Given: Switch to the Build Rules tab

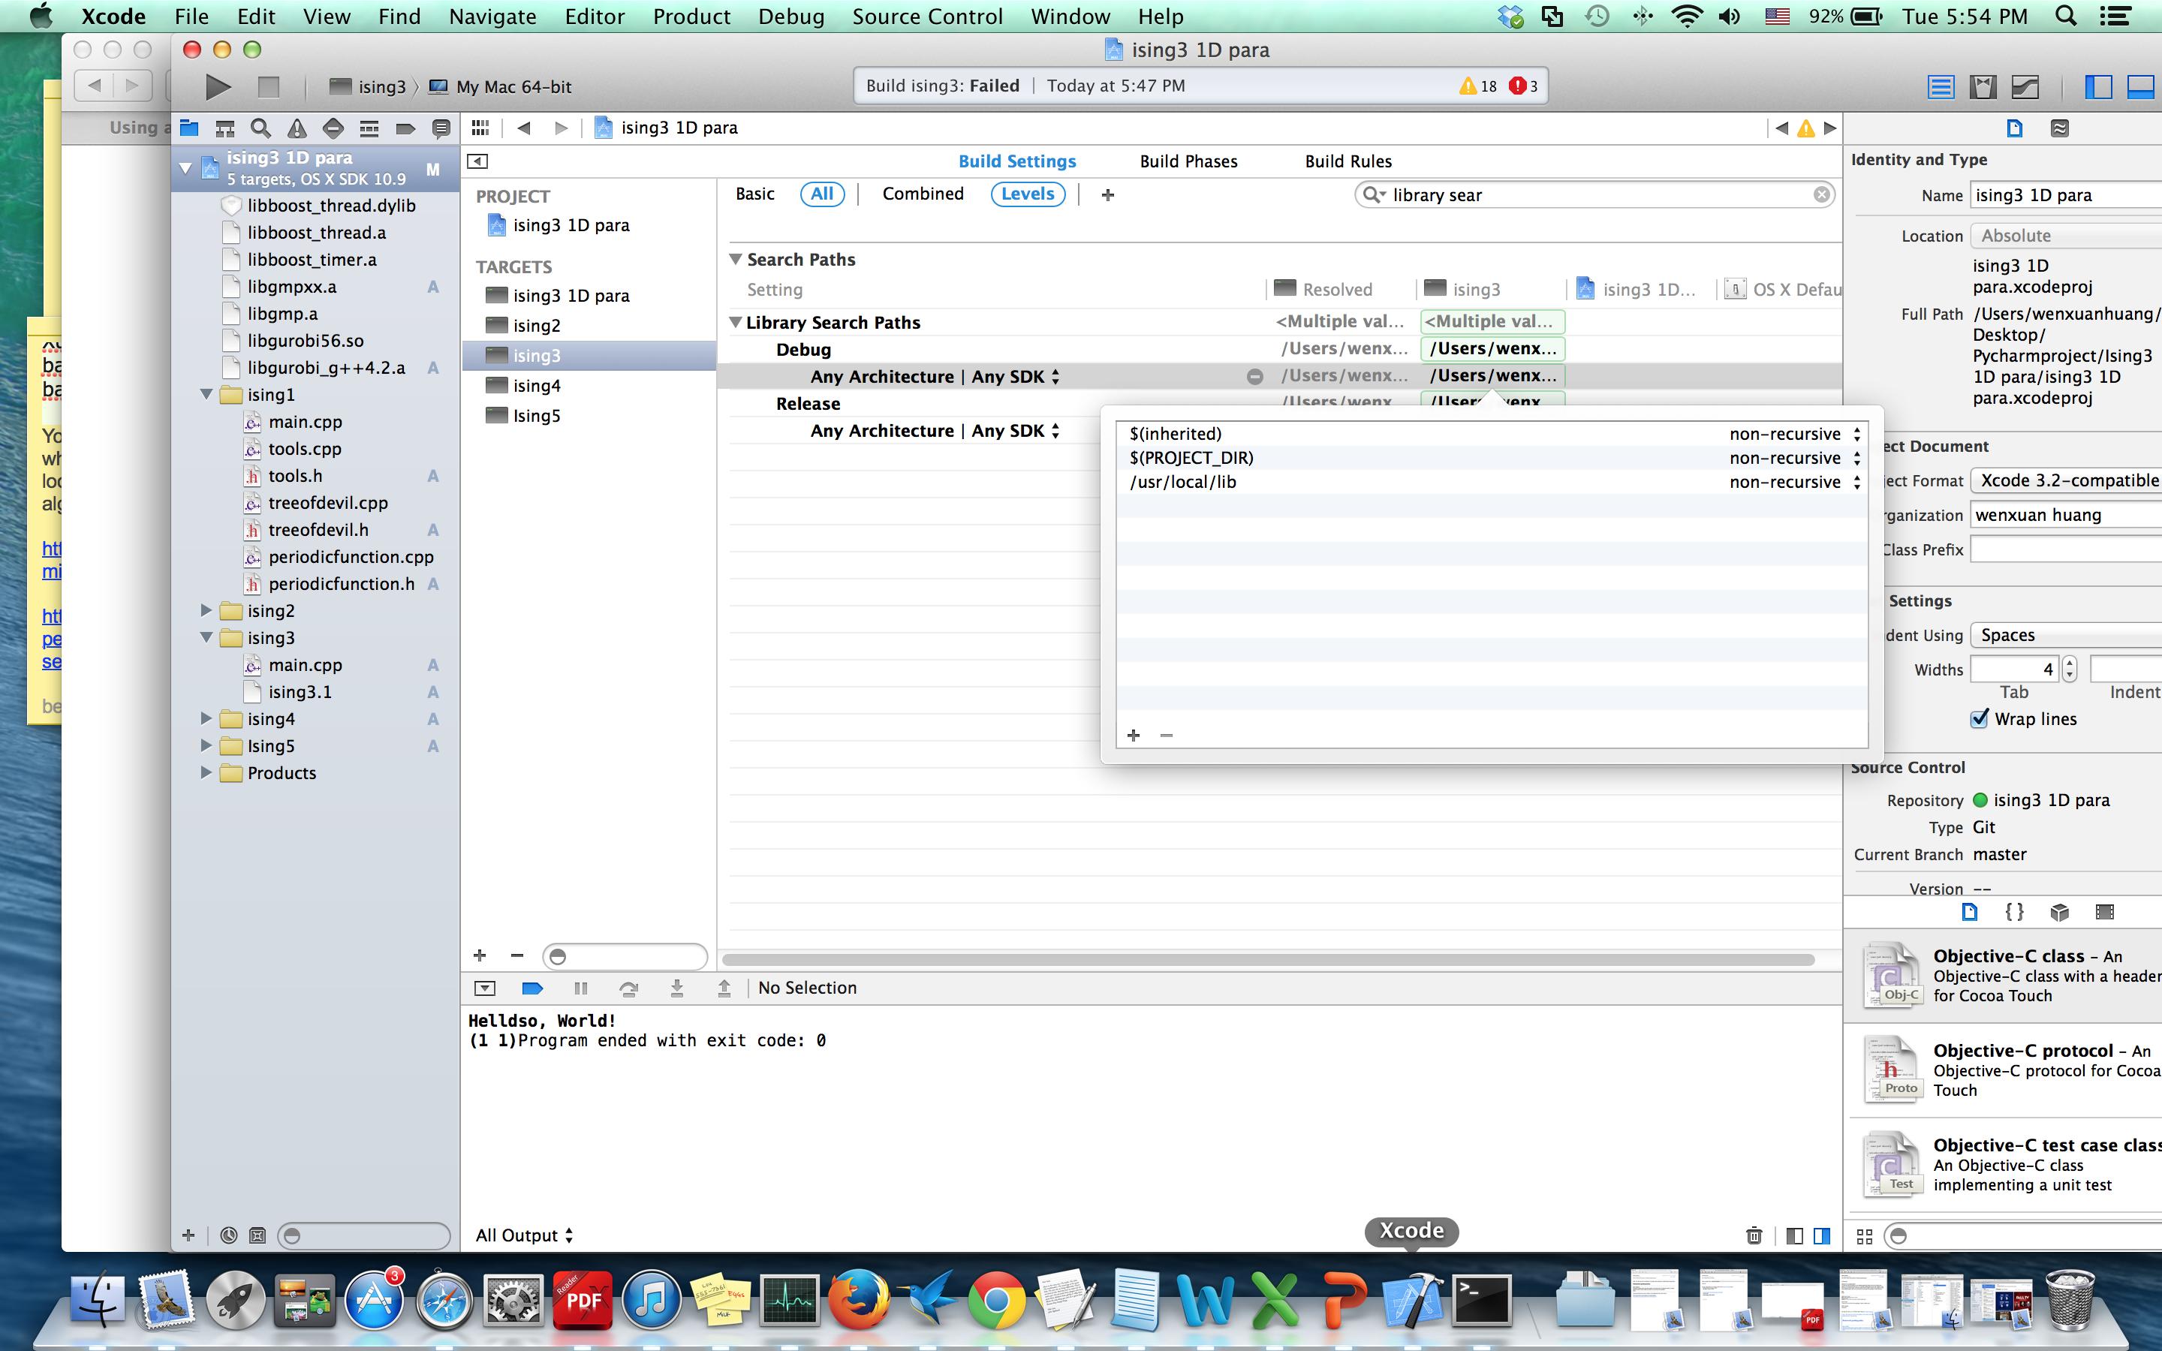Looking at the screenshot, I should (x=1348, y=161).
